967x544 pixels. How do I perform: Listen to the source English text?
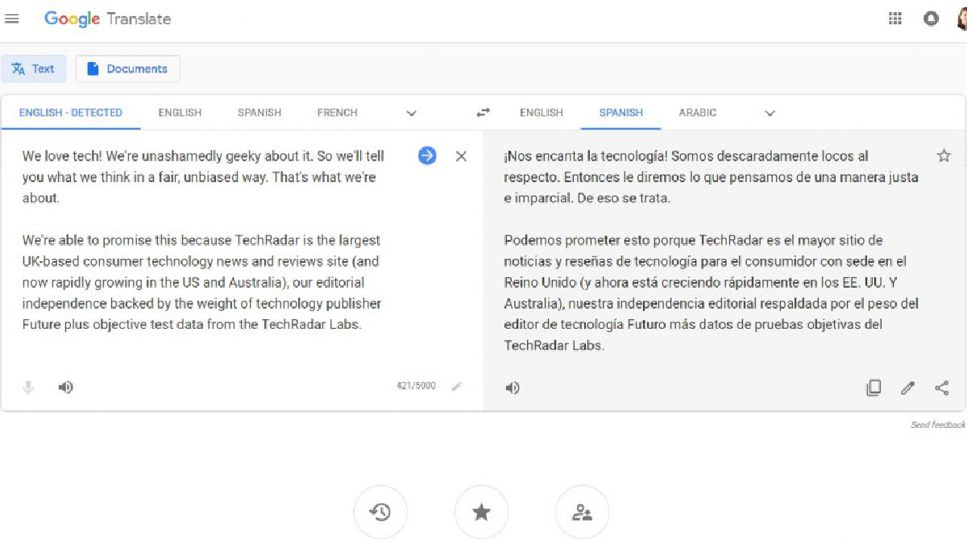(65, 387)
